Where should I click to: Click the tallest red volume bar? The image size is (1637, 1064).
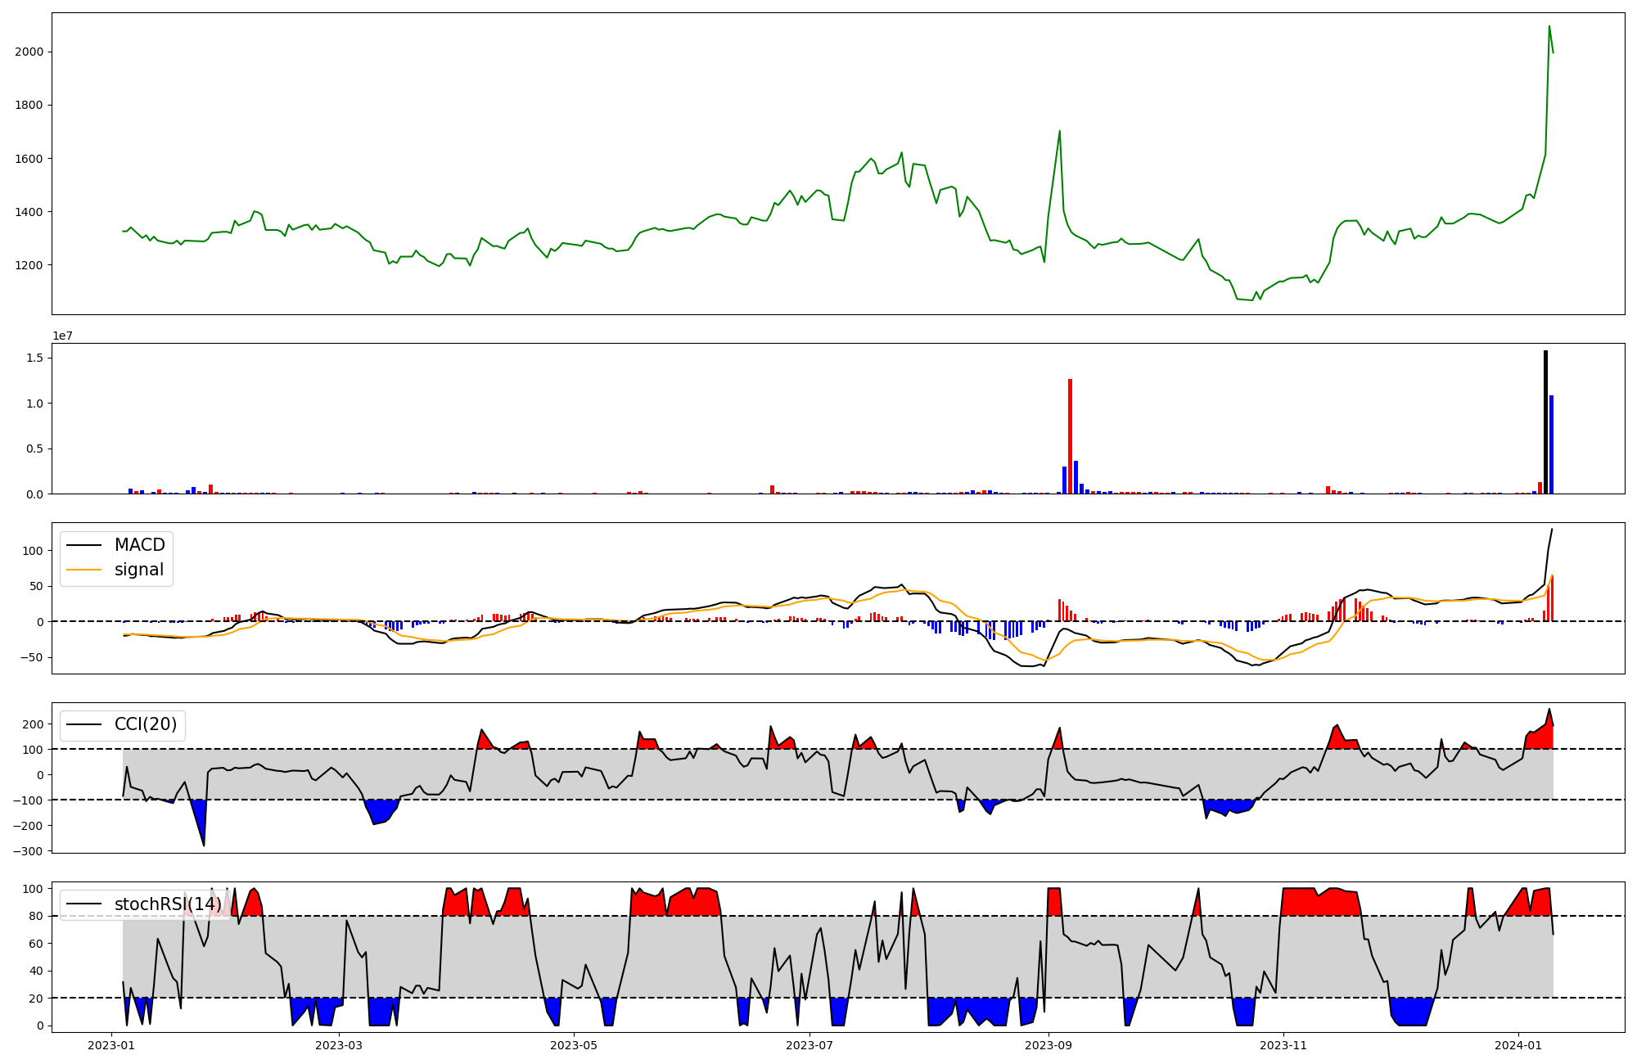pos(1070,436)
